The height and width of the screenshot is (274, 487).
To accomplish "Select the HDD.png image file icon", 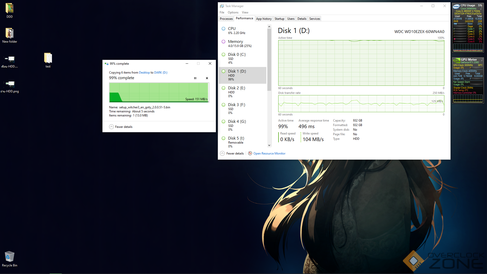I will [10, 84].
